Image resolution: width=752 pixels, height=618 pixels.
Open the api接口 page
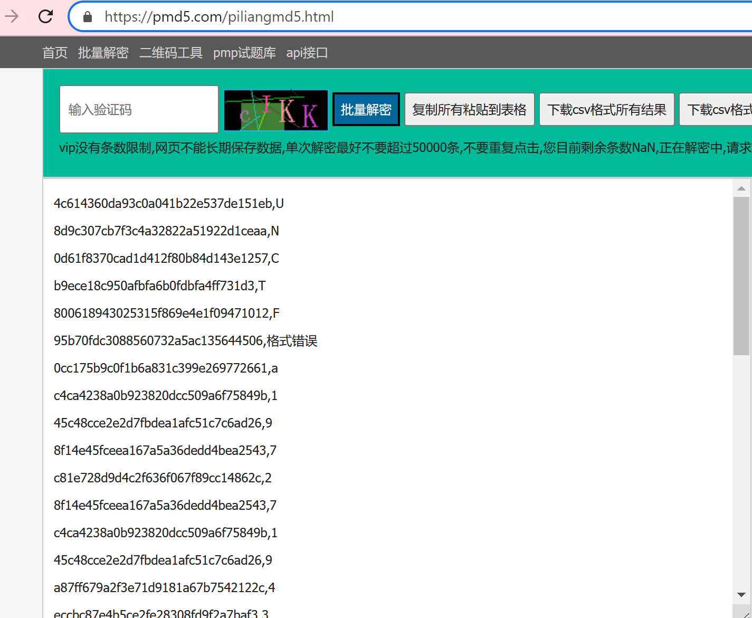307,53
